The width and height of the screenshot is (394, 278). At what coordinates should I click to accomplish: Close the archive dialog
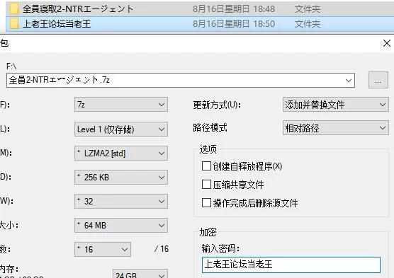coord(387,43)
